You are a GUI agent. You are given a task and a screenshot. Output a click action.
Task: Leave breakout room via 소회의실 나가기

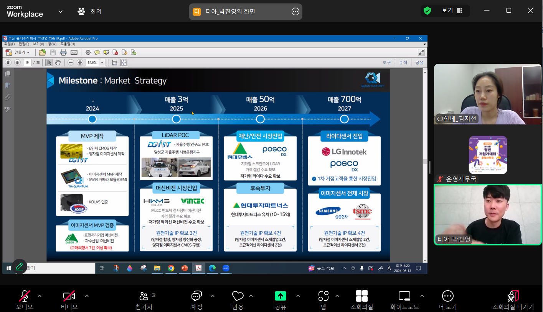tap(513, 300)
